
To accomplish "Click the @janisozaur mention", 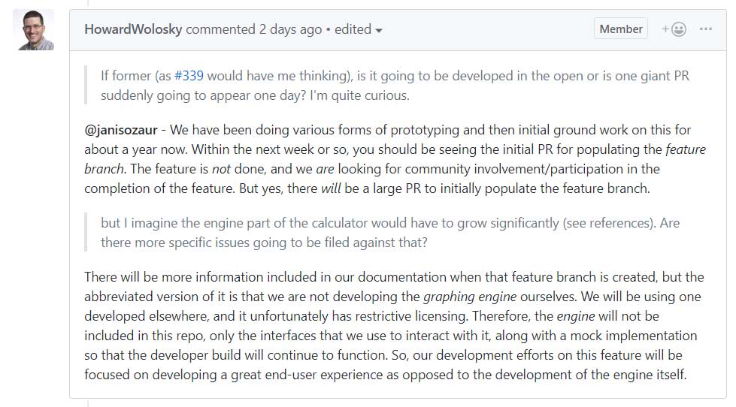I will pyautogui.click(x=121, y=130).
